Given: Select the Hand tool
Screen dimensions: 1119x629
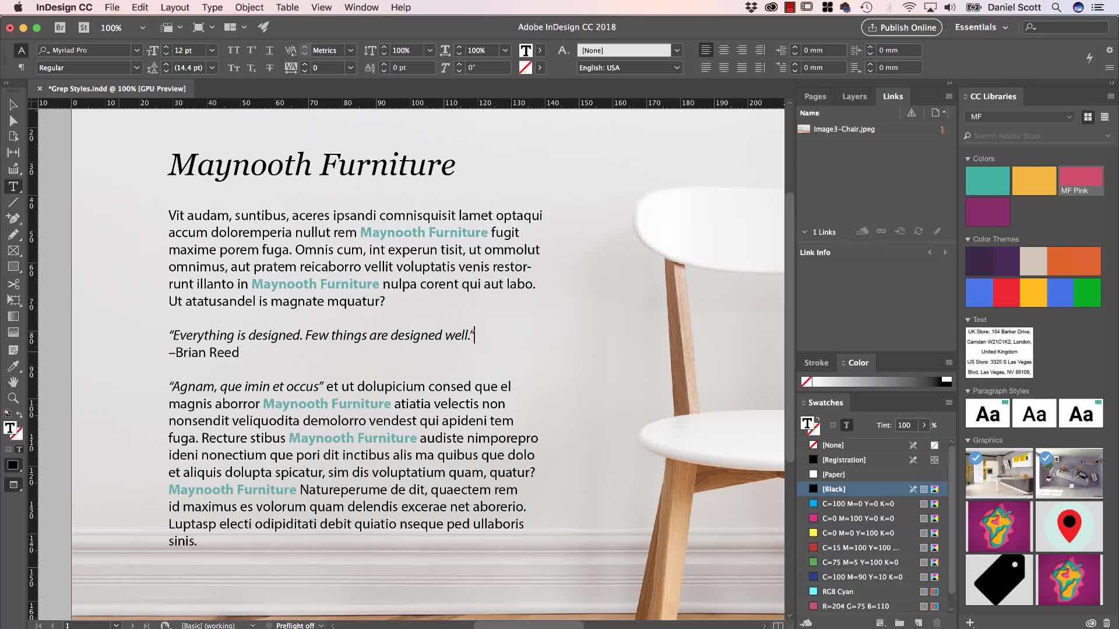Looking at the screenshot, I should click(13, 382).
